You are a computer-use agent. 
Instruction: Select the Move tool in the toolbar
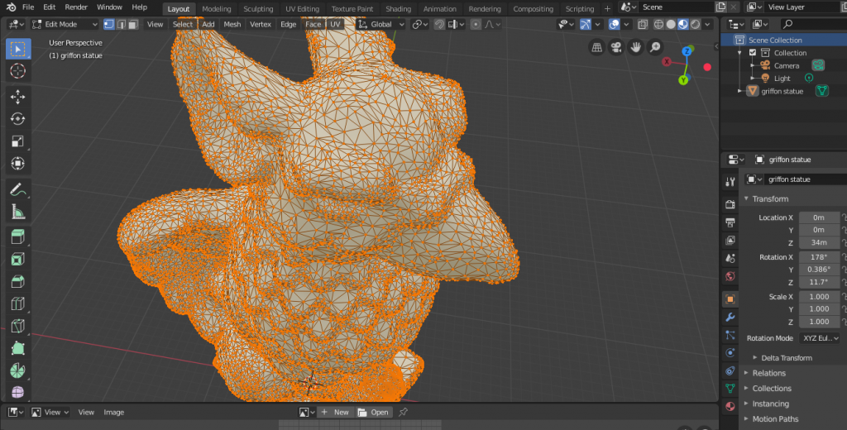(17, 97)
